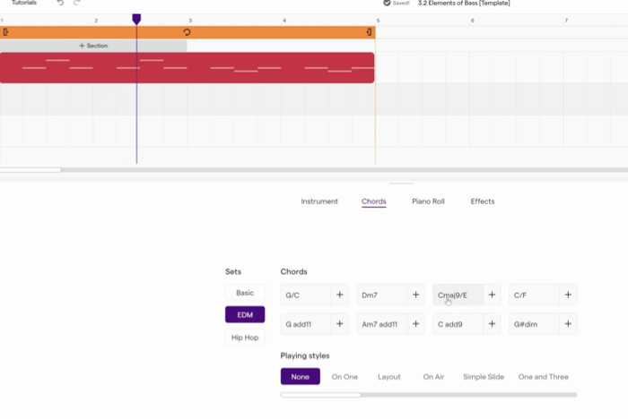Click the loop start bracket icon
This screenshot has height=419, width=628.
point(5,32)
